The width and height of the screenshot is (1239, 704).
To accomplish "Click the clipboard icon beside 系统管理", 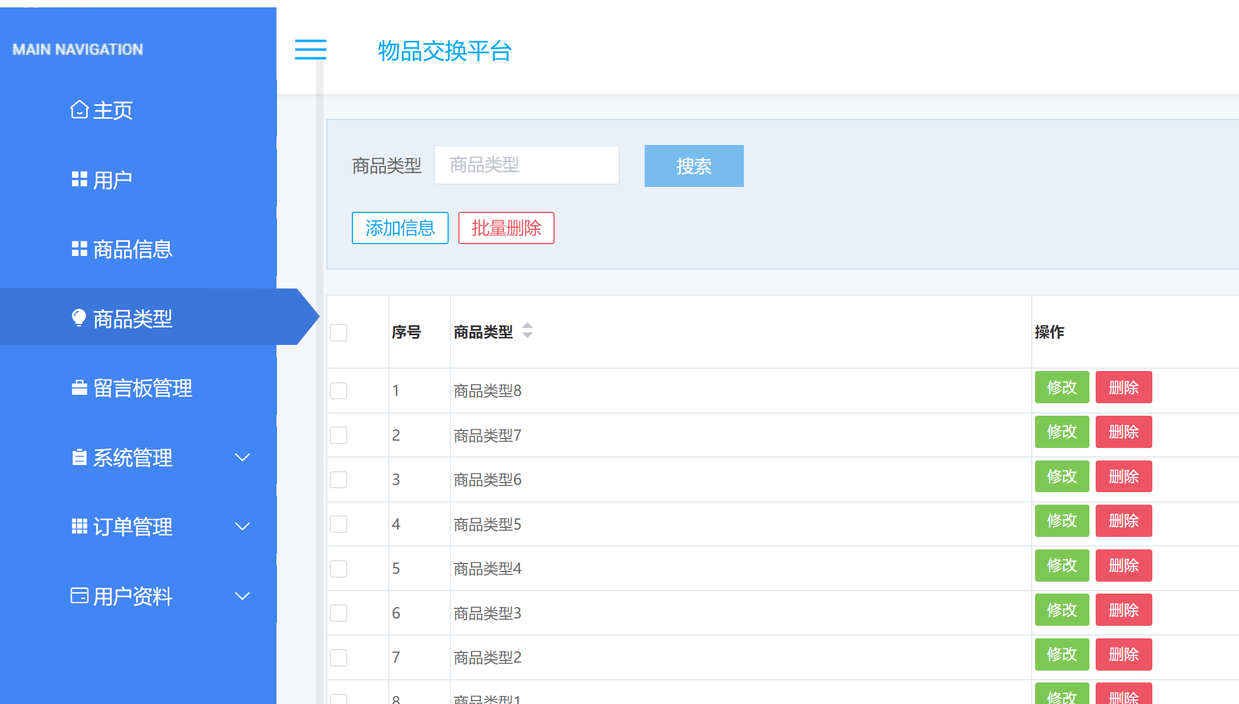I will click(79, 457).
